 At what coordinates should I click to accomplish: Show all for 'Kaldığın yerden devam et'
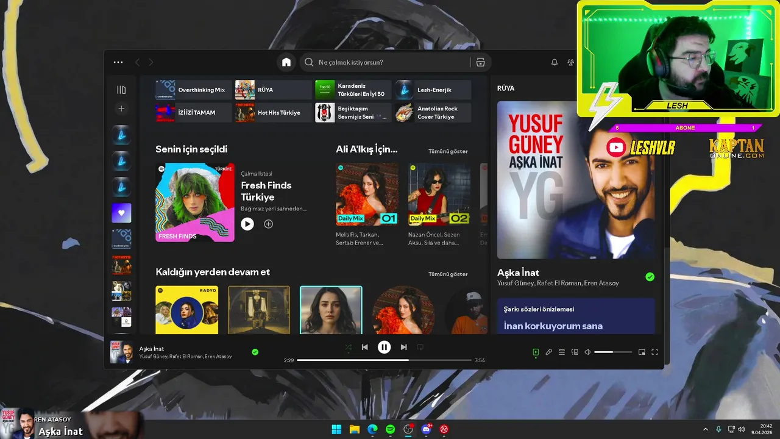point(448,274)
